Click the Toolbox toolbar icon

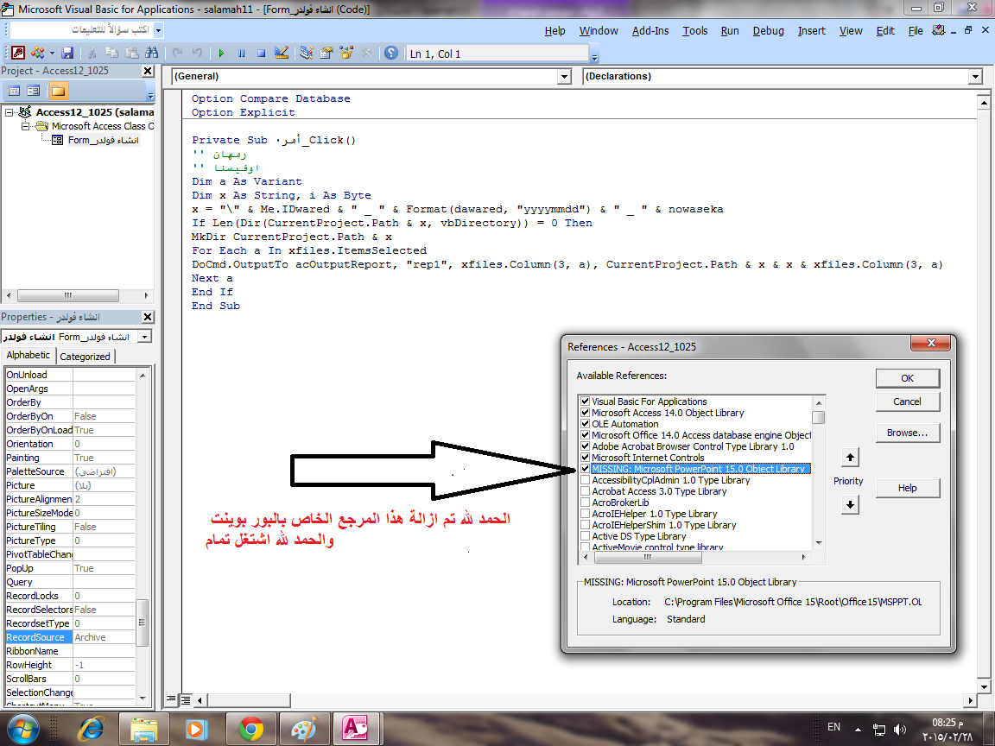[x=366, y=54]
